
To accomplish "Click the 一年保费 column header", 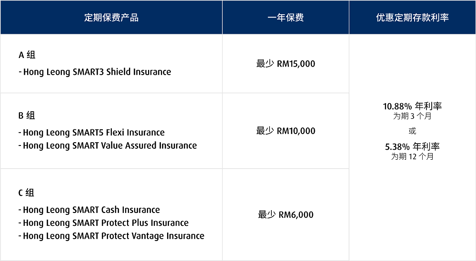I will pyautogui.click(x=286, y=18).
